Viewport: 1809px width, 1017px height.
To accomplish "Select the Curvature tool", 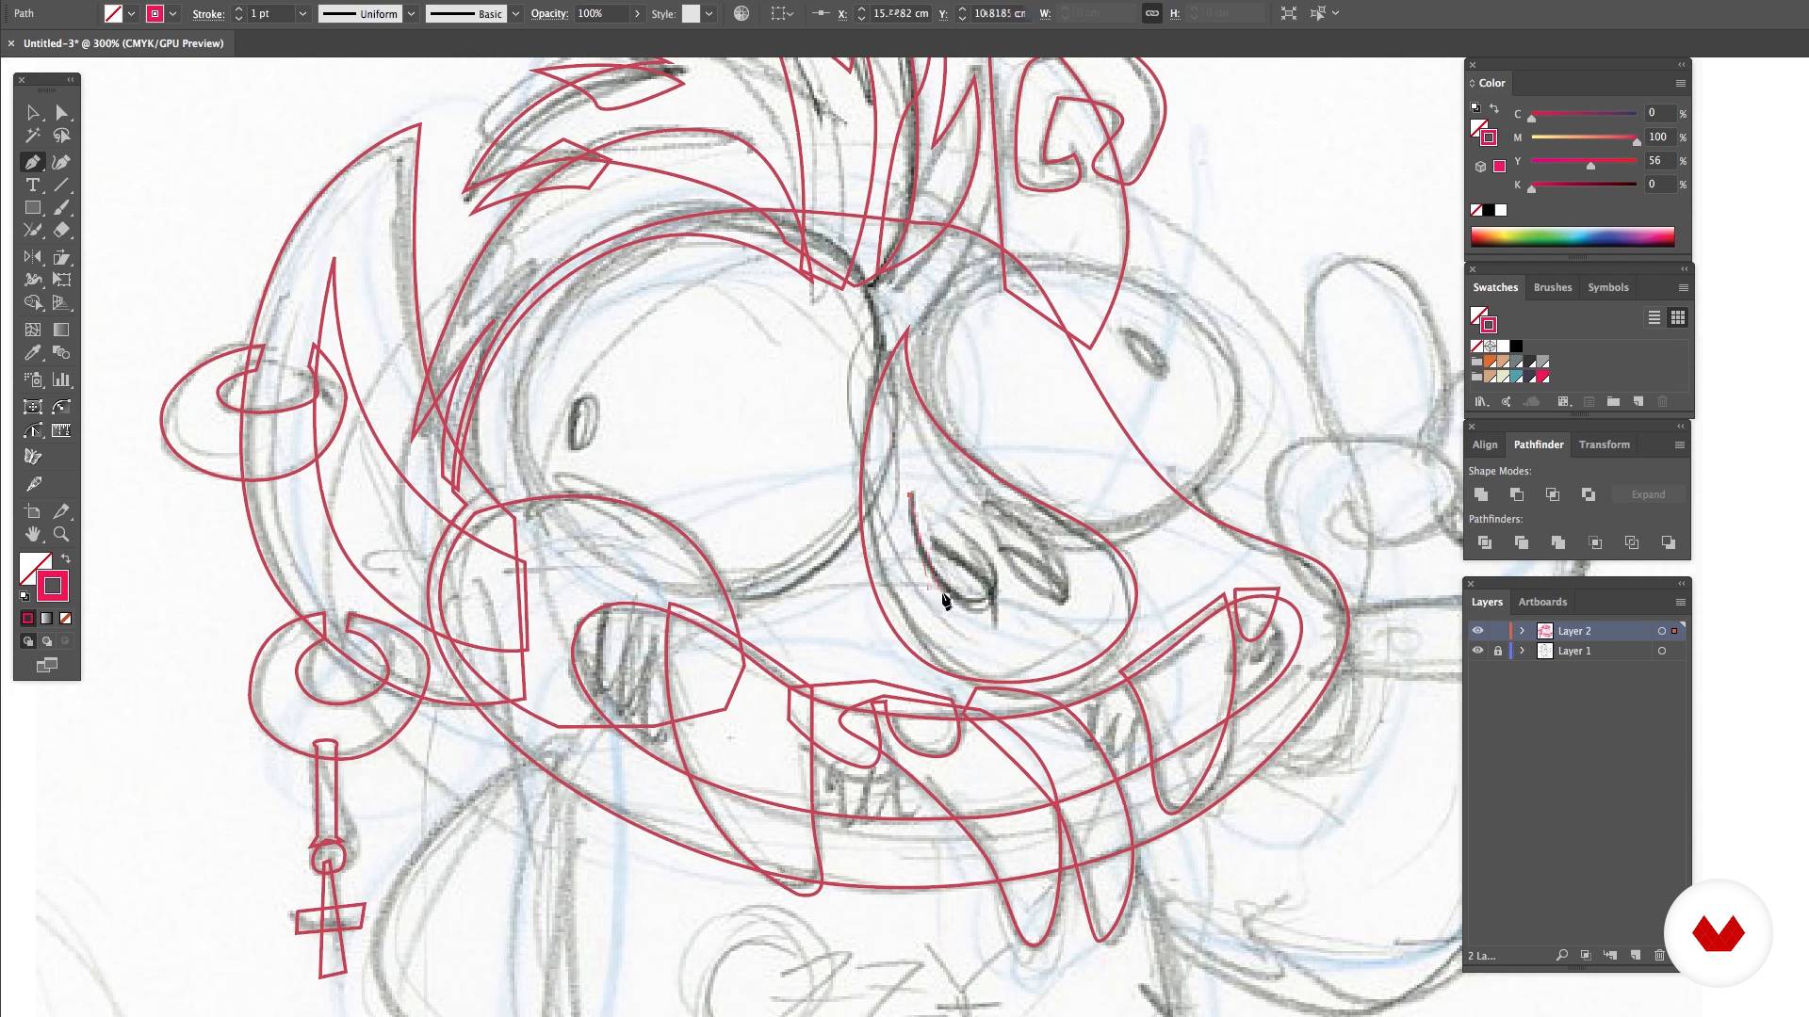I will pos(61,162).
